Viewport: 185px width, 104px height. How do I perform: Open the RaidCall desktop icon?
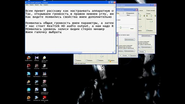coord(37,90)
